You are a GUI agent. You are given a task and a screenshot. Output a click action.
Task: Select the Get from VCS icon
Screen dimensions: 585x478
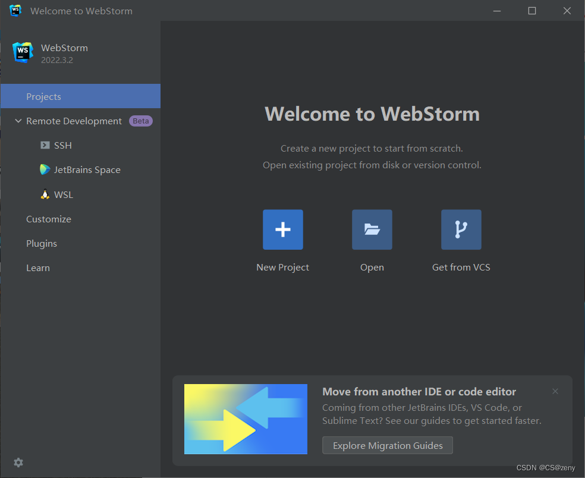point(461,229)
